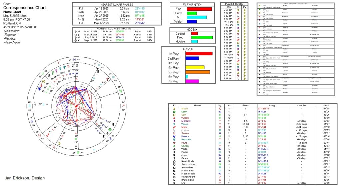Click the Mercury glyph in the planet table
The width and height of the screenshot is (341, 187).
[174, 121]
